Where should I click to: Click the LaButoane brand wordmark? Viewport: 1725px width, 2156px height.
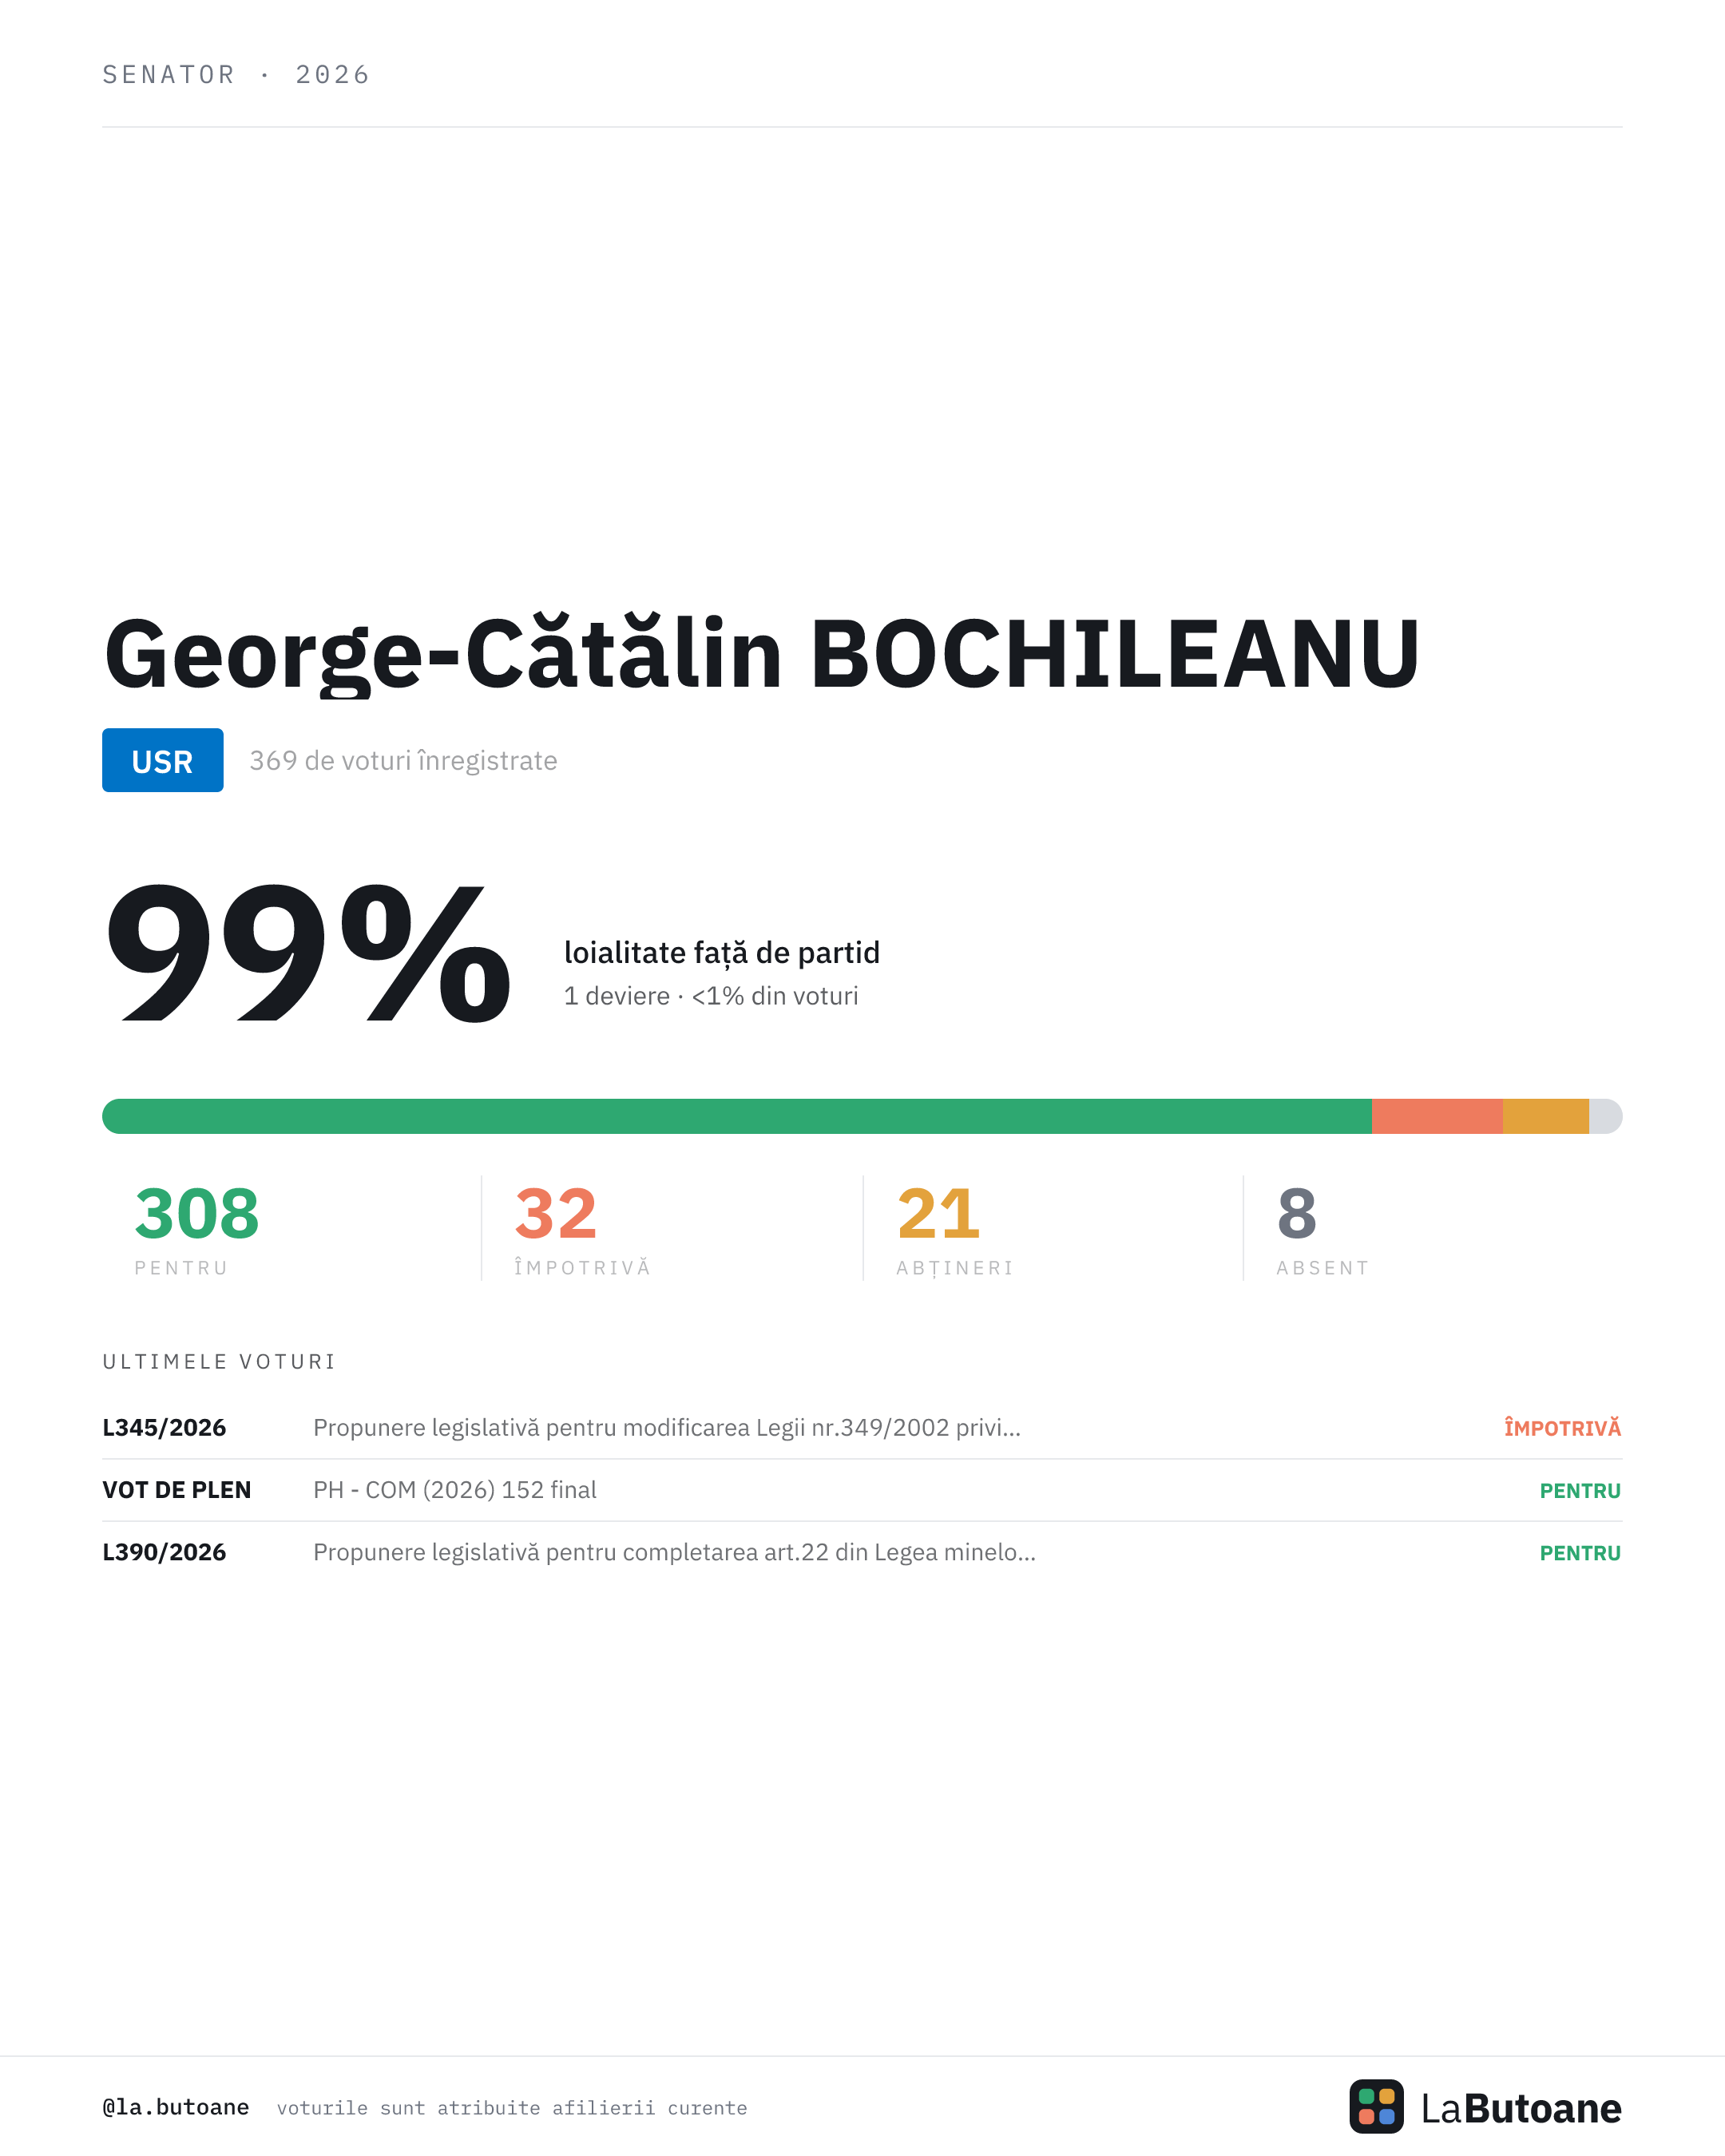pyautogui.click(x=1521, y=2108)
